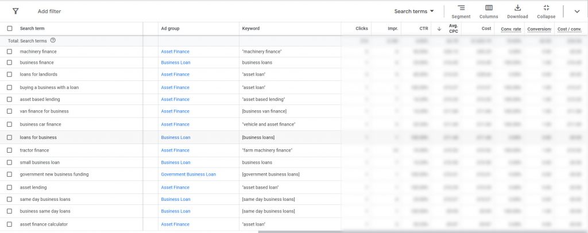The width and height of the screenshot is (588, 233).
Task: Tick the checkbox for asset finance calculator
Action: point(9,224)
